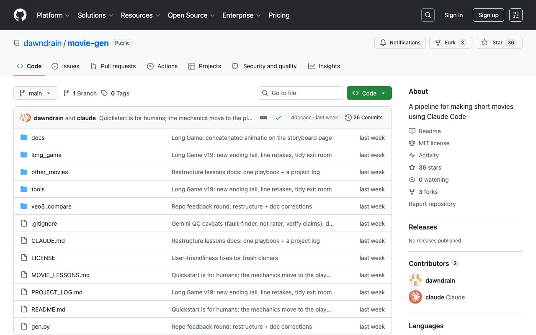Viewport: 536px width, 335px height.
Task: Click the claude contributor avatar
Action: point(415,297)
